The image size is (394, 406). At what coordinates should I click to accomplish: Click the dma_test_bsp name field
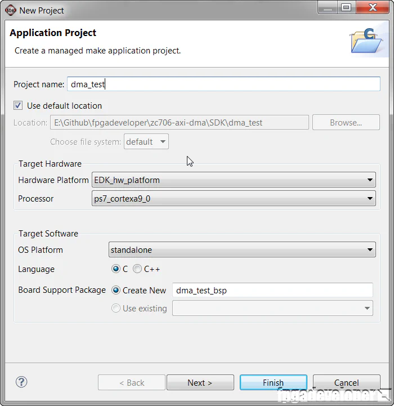[272, 291]
